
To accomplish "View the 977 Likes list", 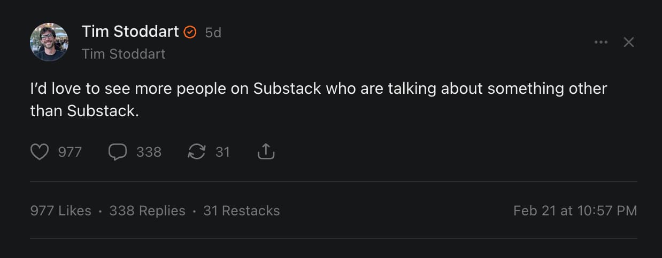I will coord(60,211).
